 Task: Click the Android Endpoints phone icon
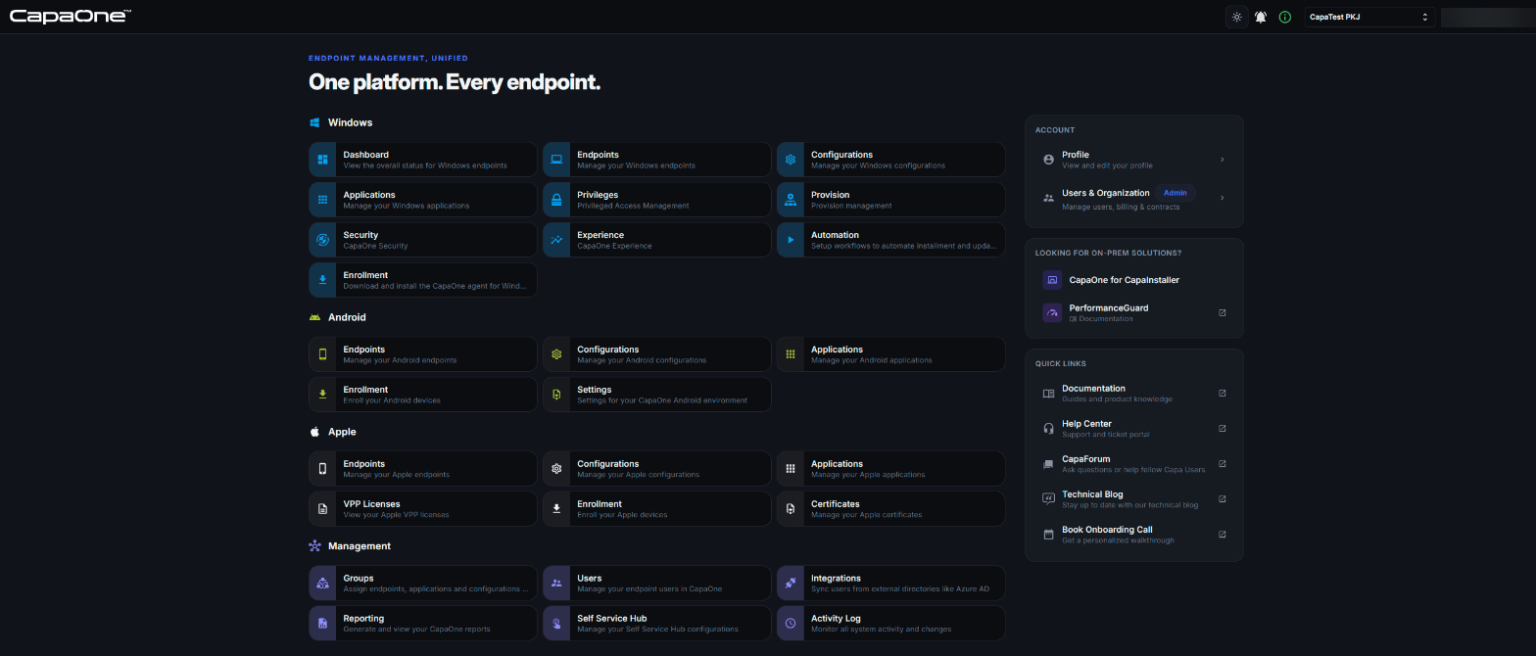[x=322, y=354]
